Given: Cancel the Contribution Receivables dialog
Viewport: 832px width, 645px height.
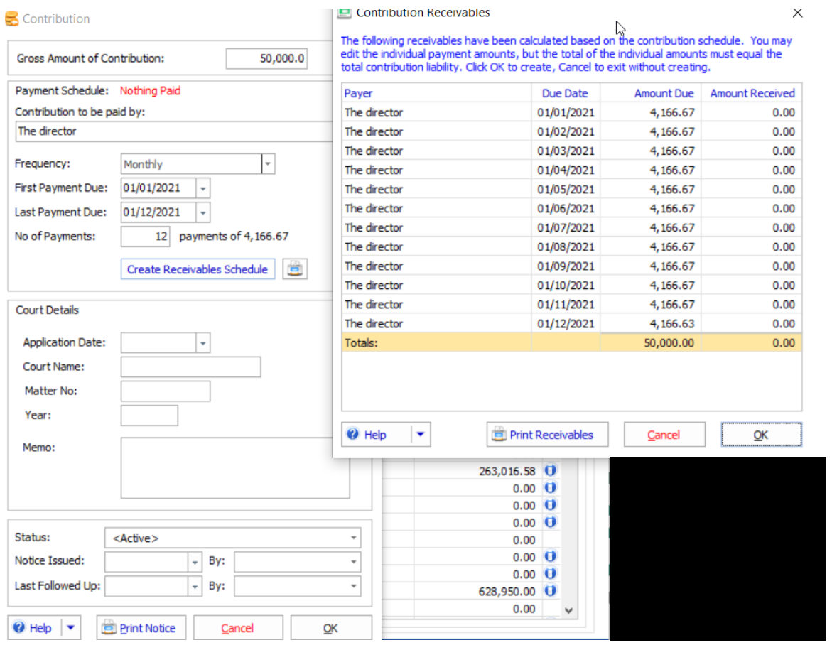Looking at the screenshot, I should tap(664, 435).
